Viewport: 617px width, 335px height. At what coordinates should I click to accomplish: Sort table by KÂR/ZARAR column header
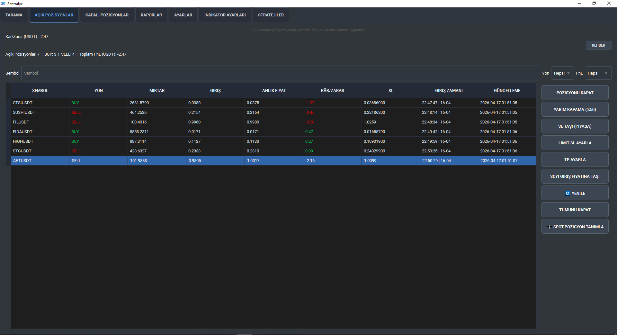tap(332, 91)
